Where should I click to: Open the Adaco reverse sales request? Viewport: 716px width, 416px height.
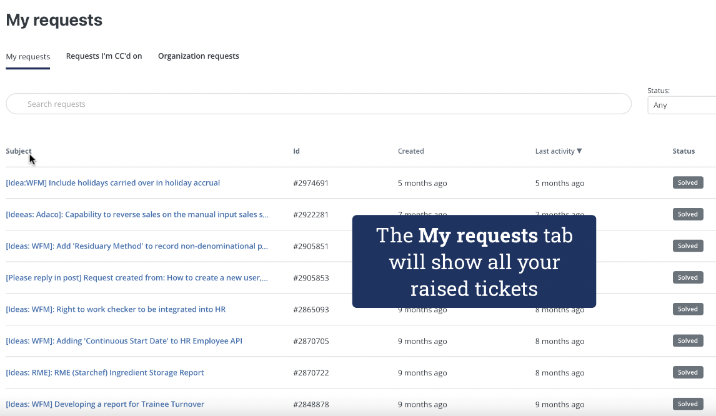pos(137,214)
